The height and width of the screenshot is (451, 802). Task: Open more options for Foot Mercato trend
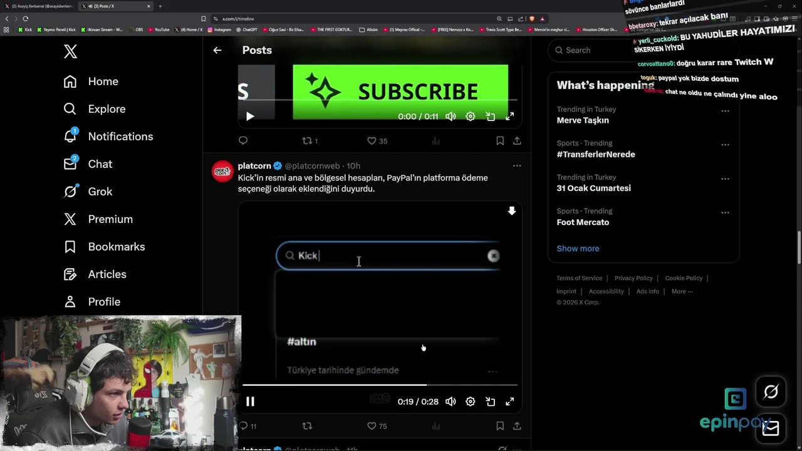[x=725, y=212]
